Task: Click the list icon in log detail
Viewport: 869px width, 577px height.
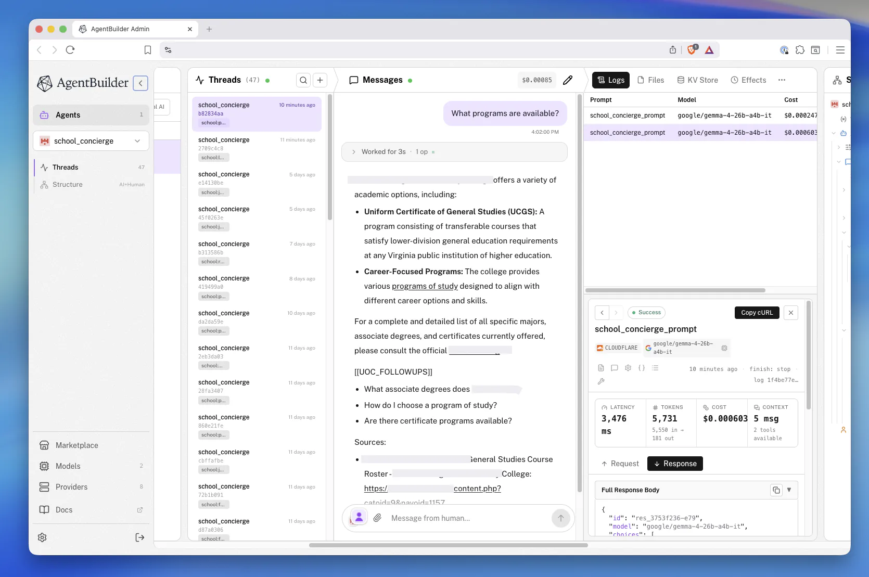Action: tap(655, 368)
